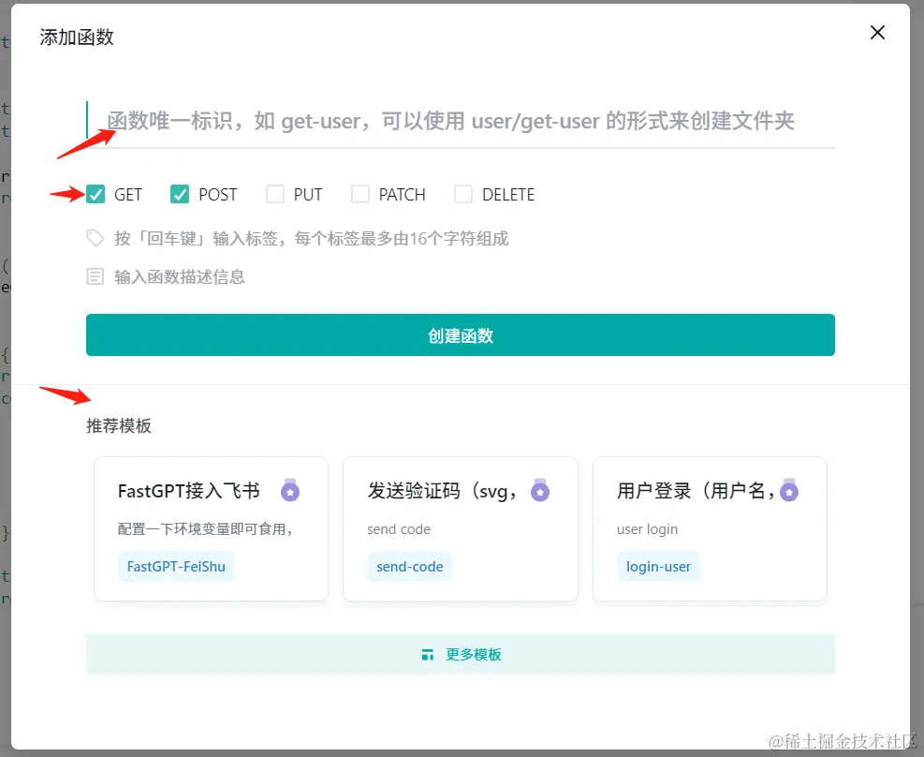Uncheck the POST method checkbox
This screenshot has width=924, height=757.
coord(180,194)
